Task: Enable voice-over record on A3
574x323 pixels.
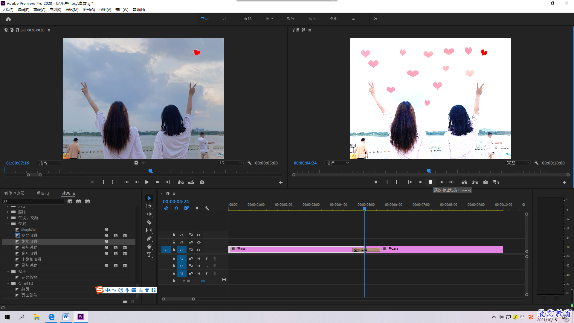Action: 215,273
